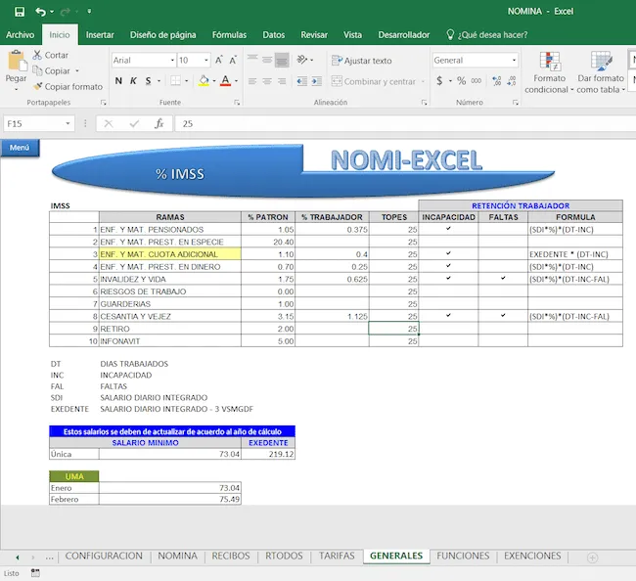Toggle FALTAS checkmark for INVALIDEZ Y VIDA
636x581 pixels.
click(x=503, y=279)
